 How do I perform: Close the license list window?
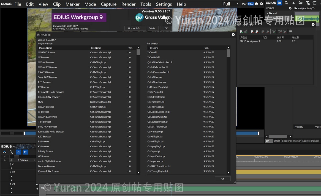313,24
